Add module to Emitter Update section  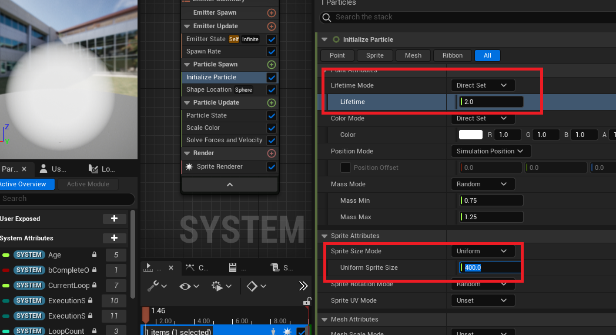272,26
